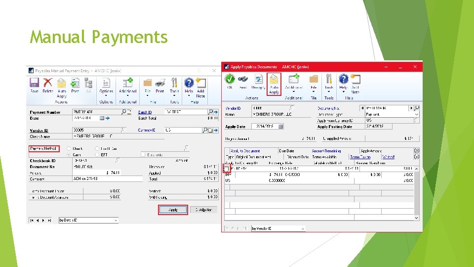Click Add Note in Apply Payables Documents

coord(355,84)
